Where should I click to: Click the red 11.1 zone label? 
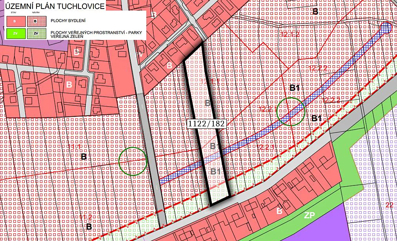(x=74, y=146)
